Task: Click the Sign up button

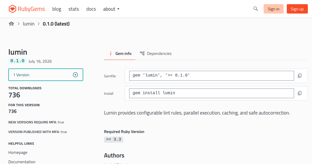Action: tap(297, 9)
